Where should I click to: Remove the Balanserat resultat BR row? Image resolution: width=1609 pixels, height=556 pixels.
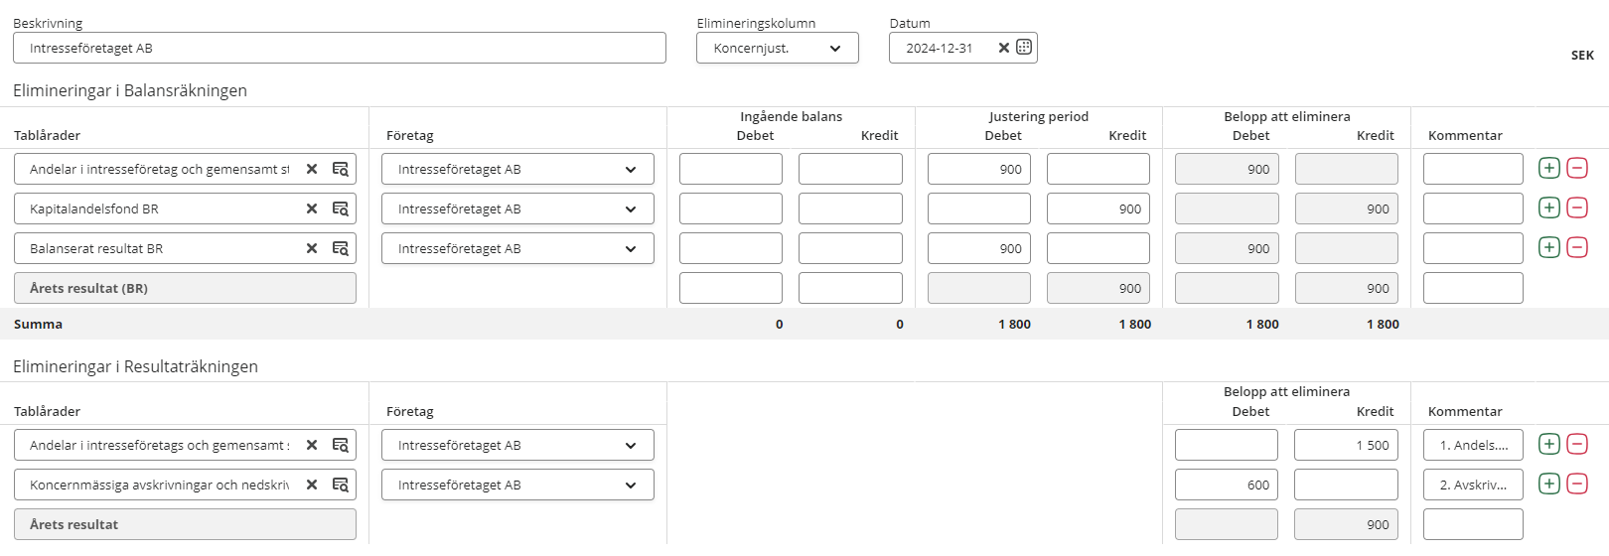click(1577, 247)
